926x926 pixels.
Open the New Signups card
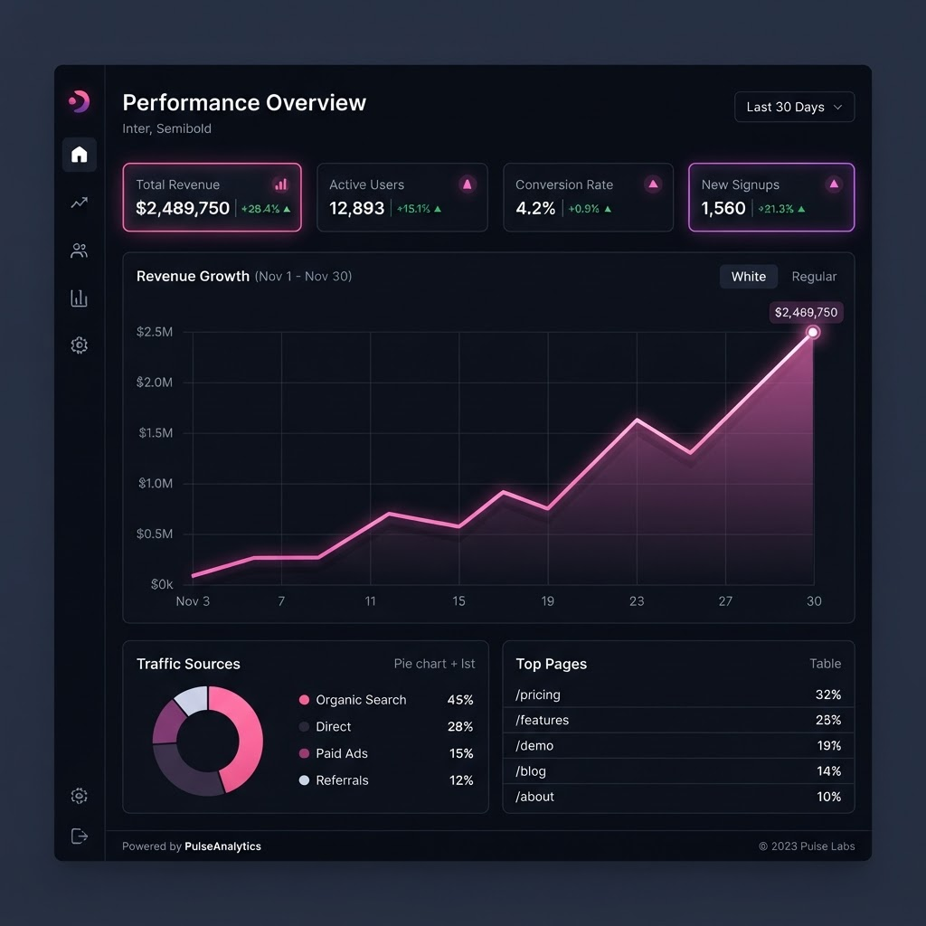pos(771,197)
